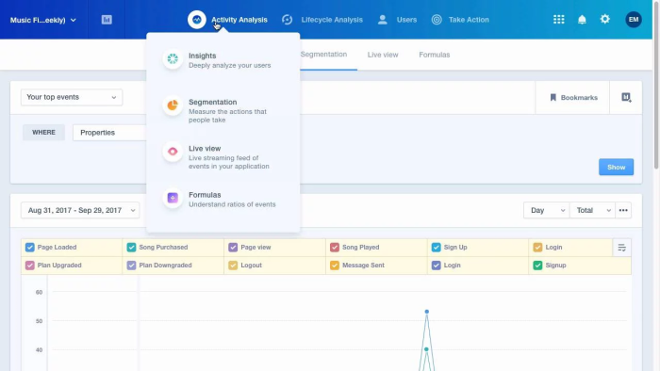Open the dashboard icon beside project name
The height and width of the screenshot is (371, 660).
point(107,20)
